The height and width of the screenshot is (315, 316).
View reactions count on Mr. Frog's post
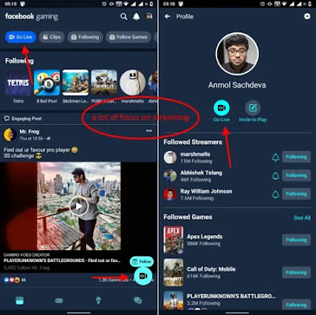click(x=15, y=280)
